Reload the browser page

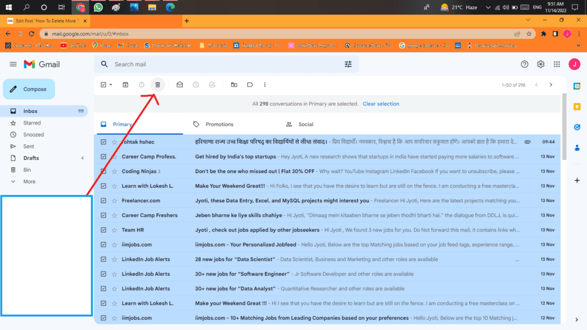pos(32,34)
